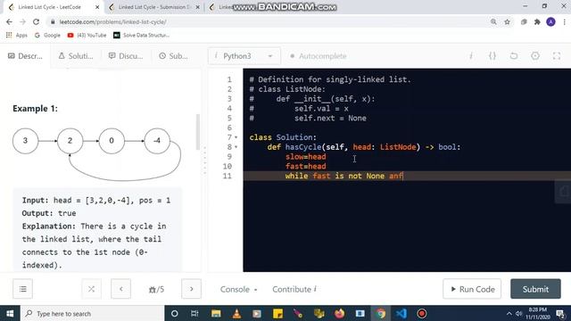Viewport: 571px width, 321px height.
Task: Reset code to default definition
Action: (x=514, y=56)
